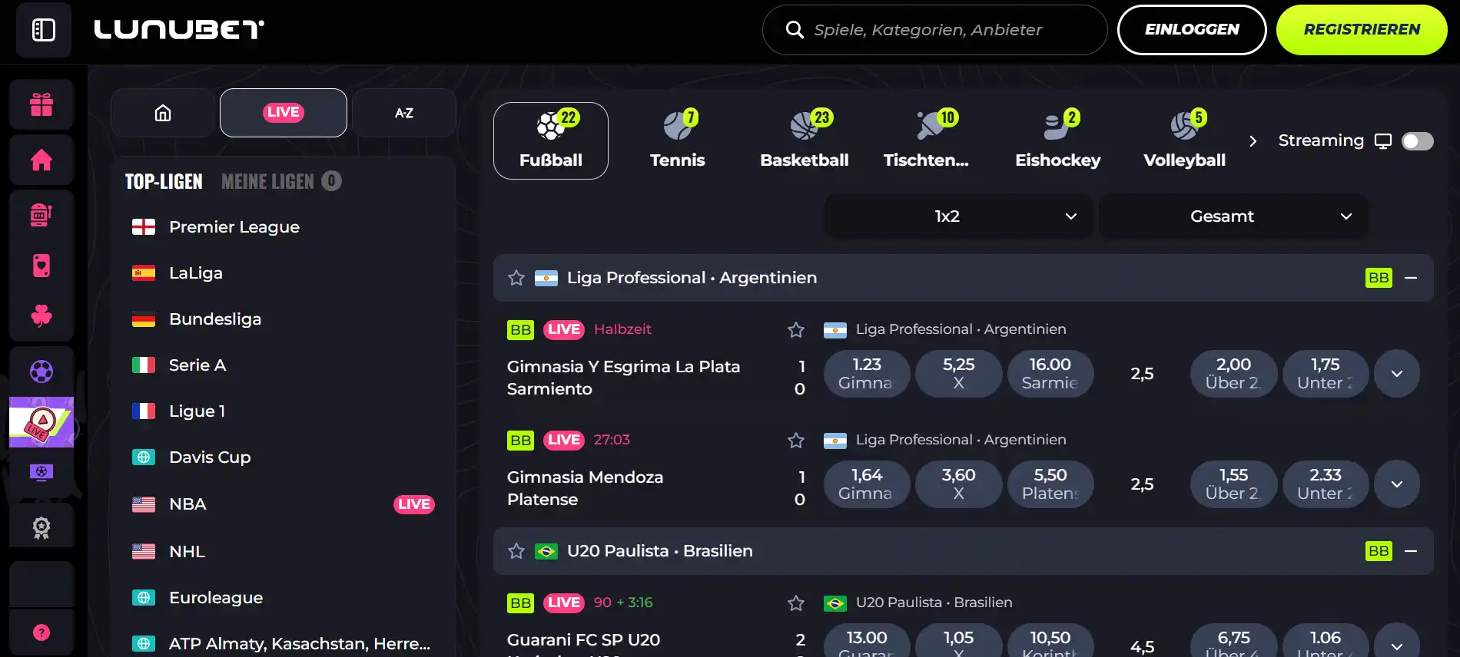Open the 1x2 market dropdown
Image resolution: width=1460 pixels, height=657 pixels.
tap(958, 216)
